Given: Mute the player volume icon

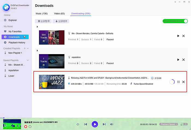Looking at the screenshot, I should 112,124.
